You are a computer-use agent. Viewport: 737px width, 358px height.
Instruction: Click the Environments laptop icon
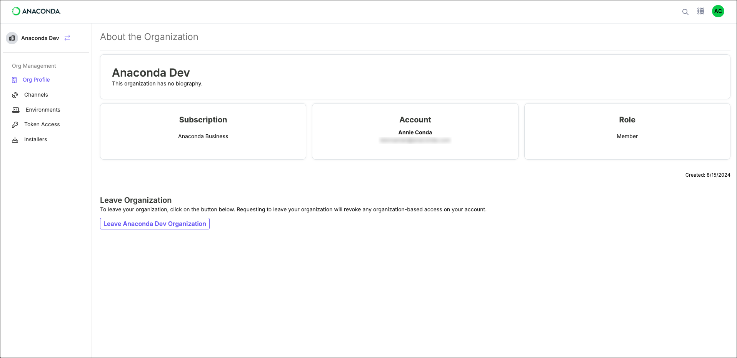tap(16, 110)
